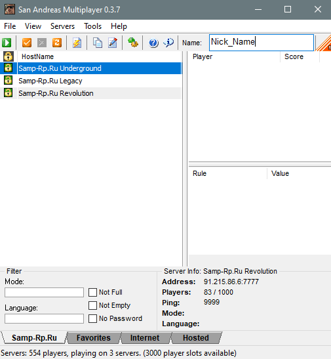Enable the Not Empty filter checkbox
This screenshot has width=331, height=359.
point(92,305)
